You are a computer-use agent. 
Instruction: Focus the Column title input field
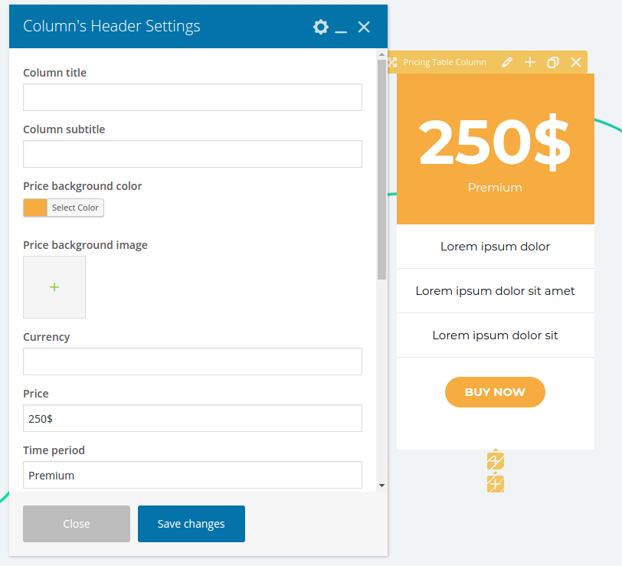192,97
